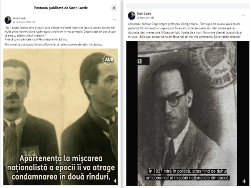Viewport: 251px width, 188px height.
Task: Open three-dot options menu on right post
Action: [x=243, y=15]
